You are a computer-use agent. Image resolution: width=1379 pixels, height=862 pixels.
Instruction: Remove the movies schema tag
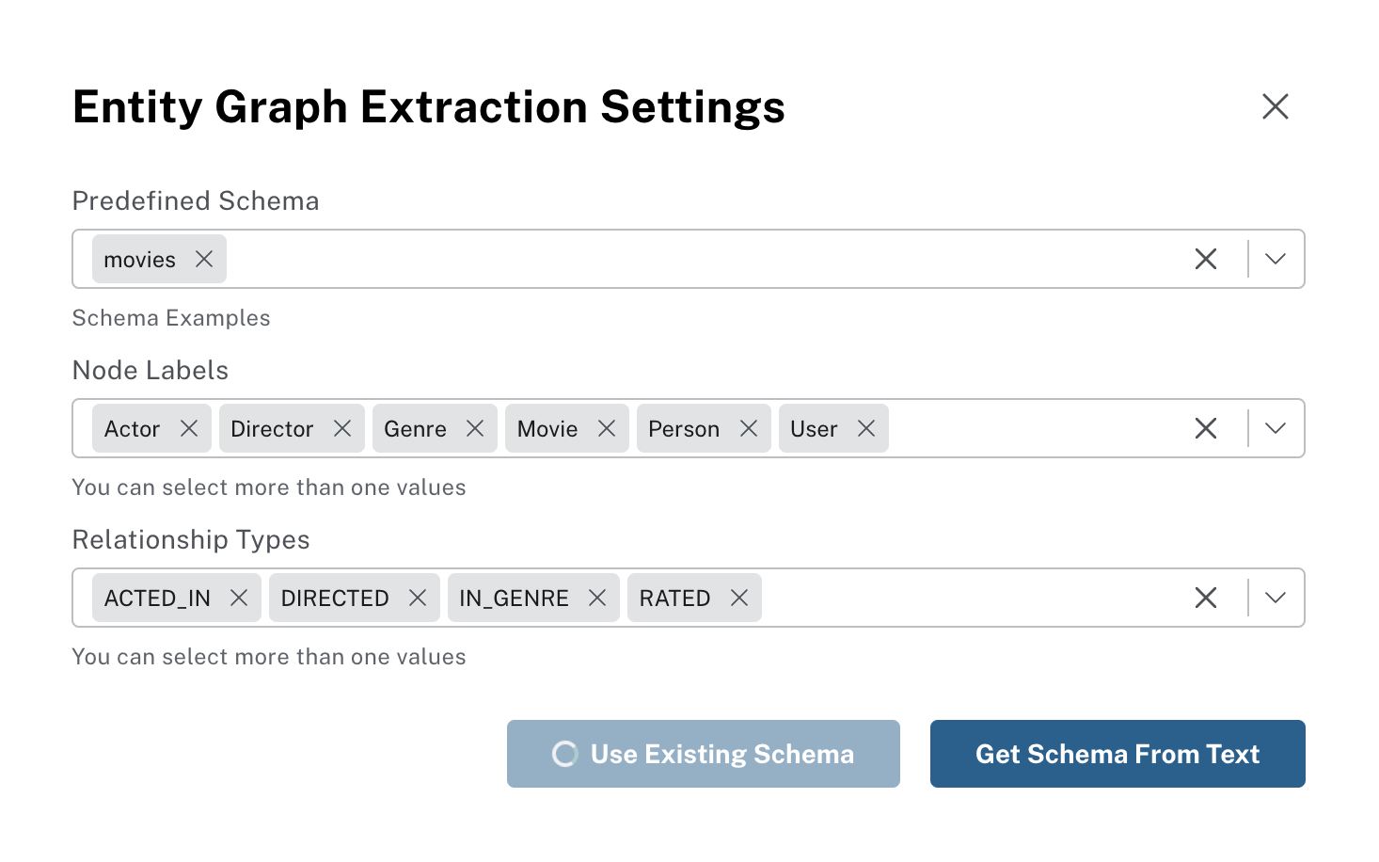click(x=204, y=259)
